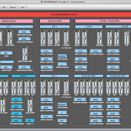Screen dimensions: 131x131
Task: Open the Options menu
Action: 14,8
